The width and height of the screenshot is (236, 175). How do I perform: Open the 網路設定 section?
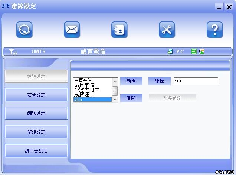coord(36,113)
